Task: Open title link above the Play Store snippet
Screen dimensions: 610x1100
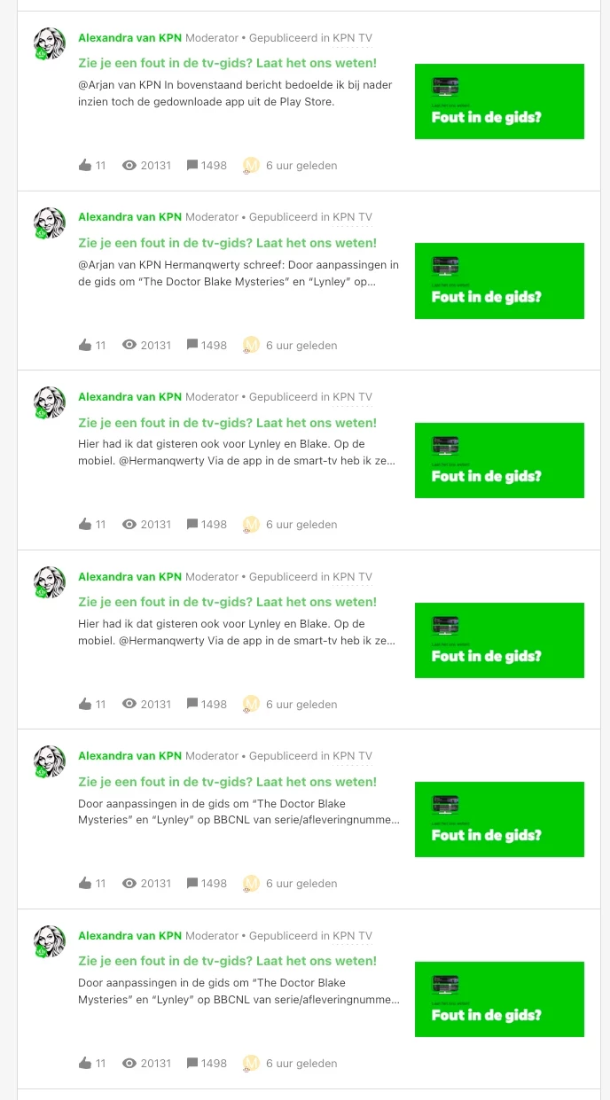Action: (x=227, y=63)
